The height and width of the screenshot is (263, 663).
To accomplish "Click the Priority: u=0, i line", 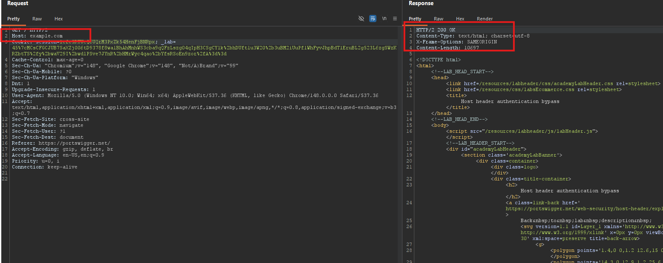I will [36, 161].
